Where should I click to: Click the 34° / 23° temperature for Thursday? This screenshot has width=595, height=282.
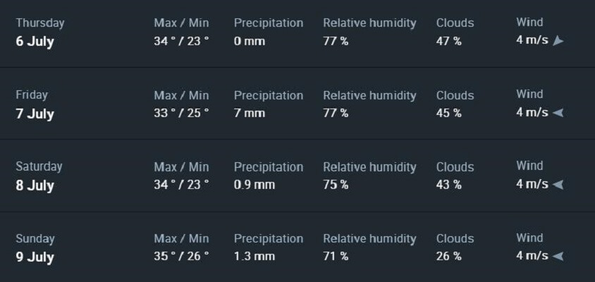click(181, 41)
